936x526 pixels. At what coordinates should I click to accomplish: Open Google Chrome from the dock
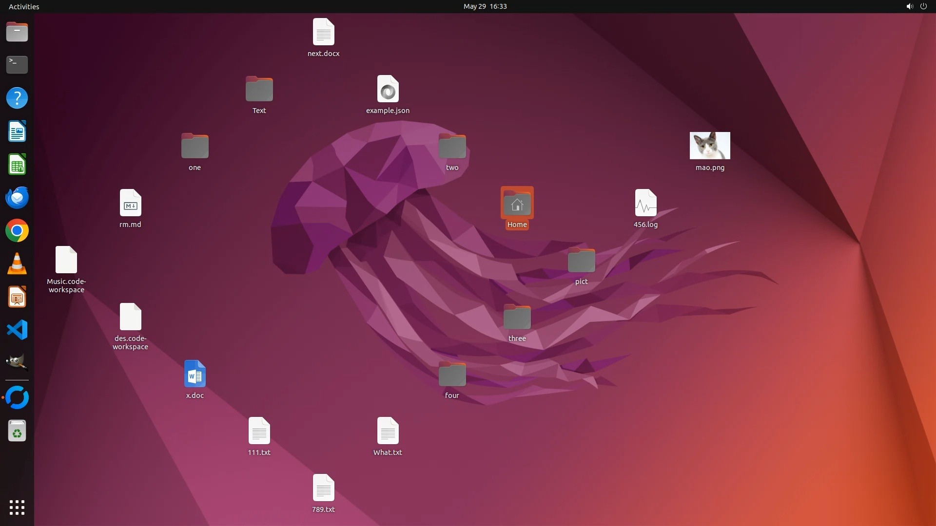point(17,231)
